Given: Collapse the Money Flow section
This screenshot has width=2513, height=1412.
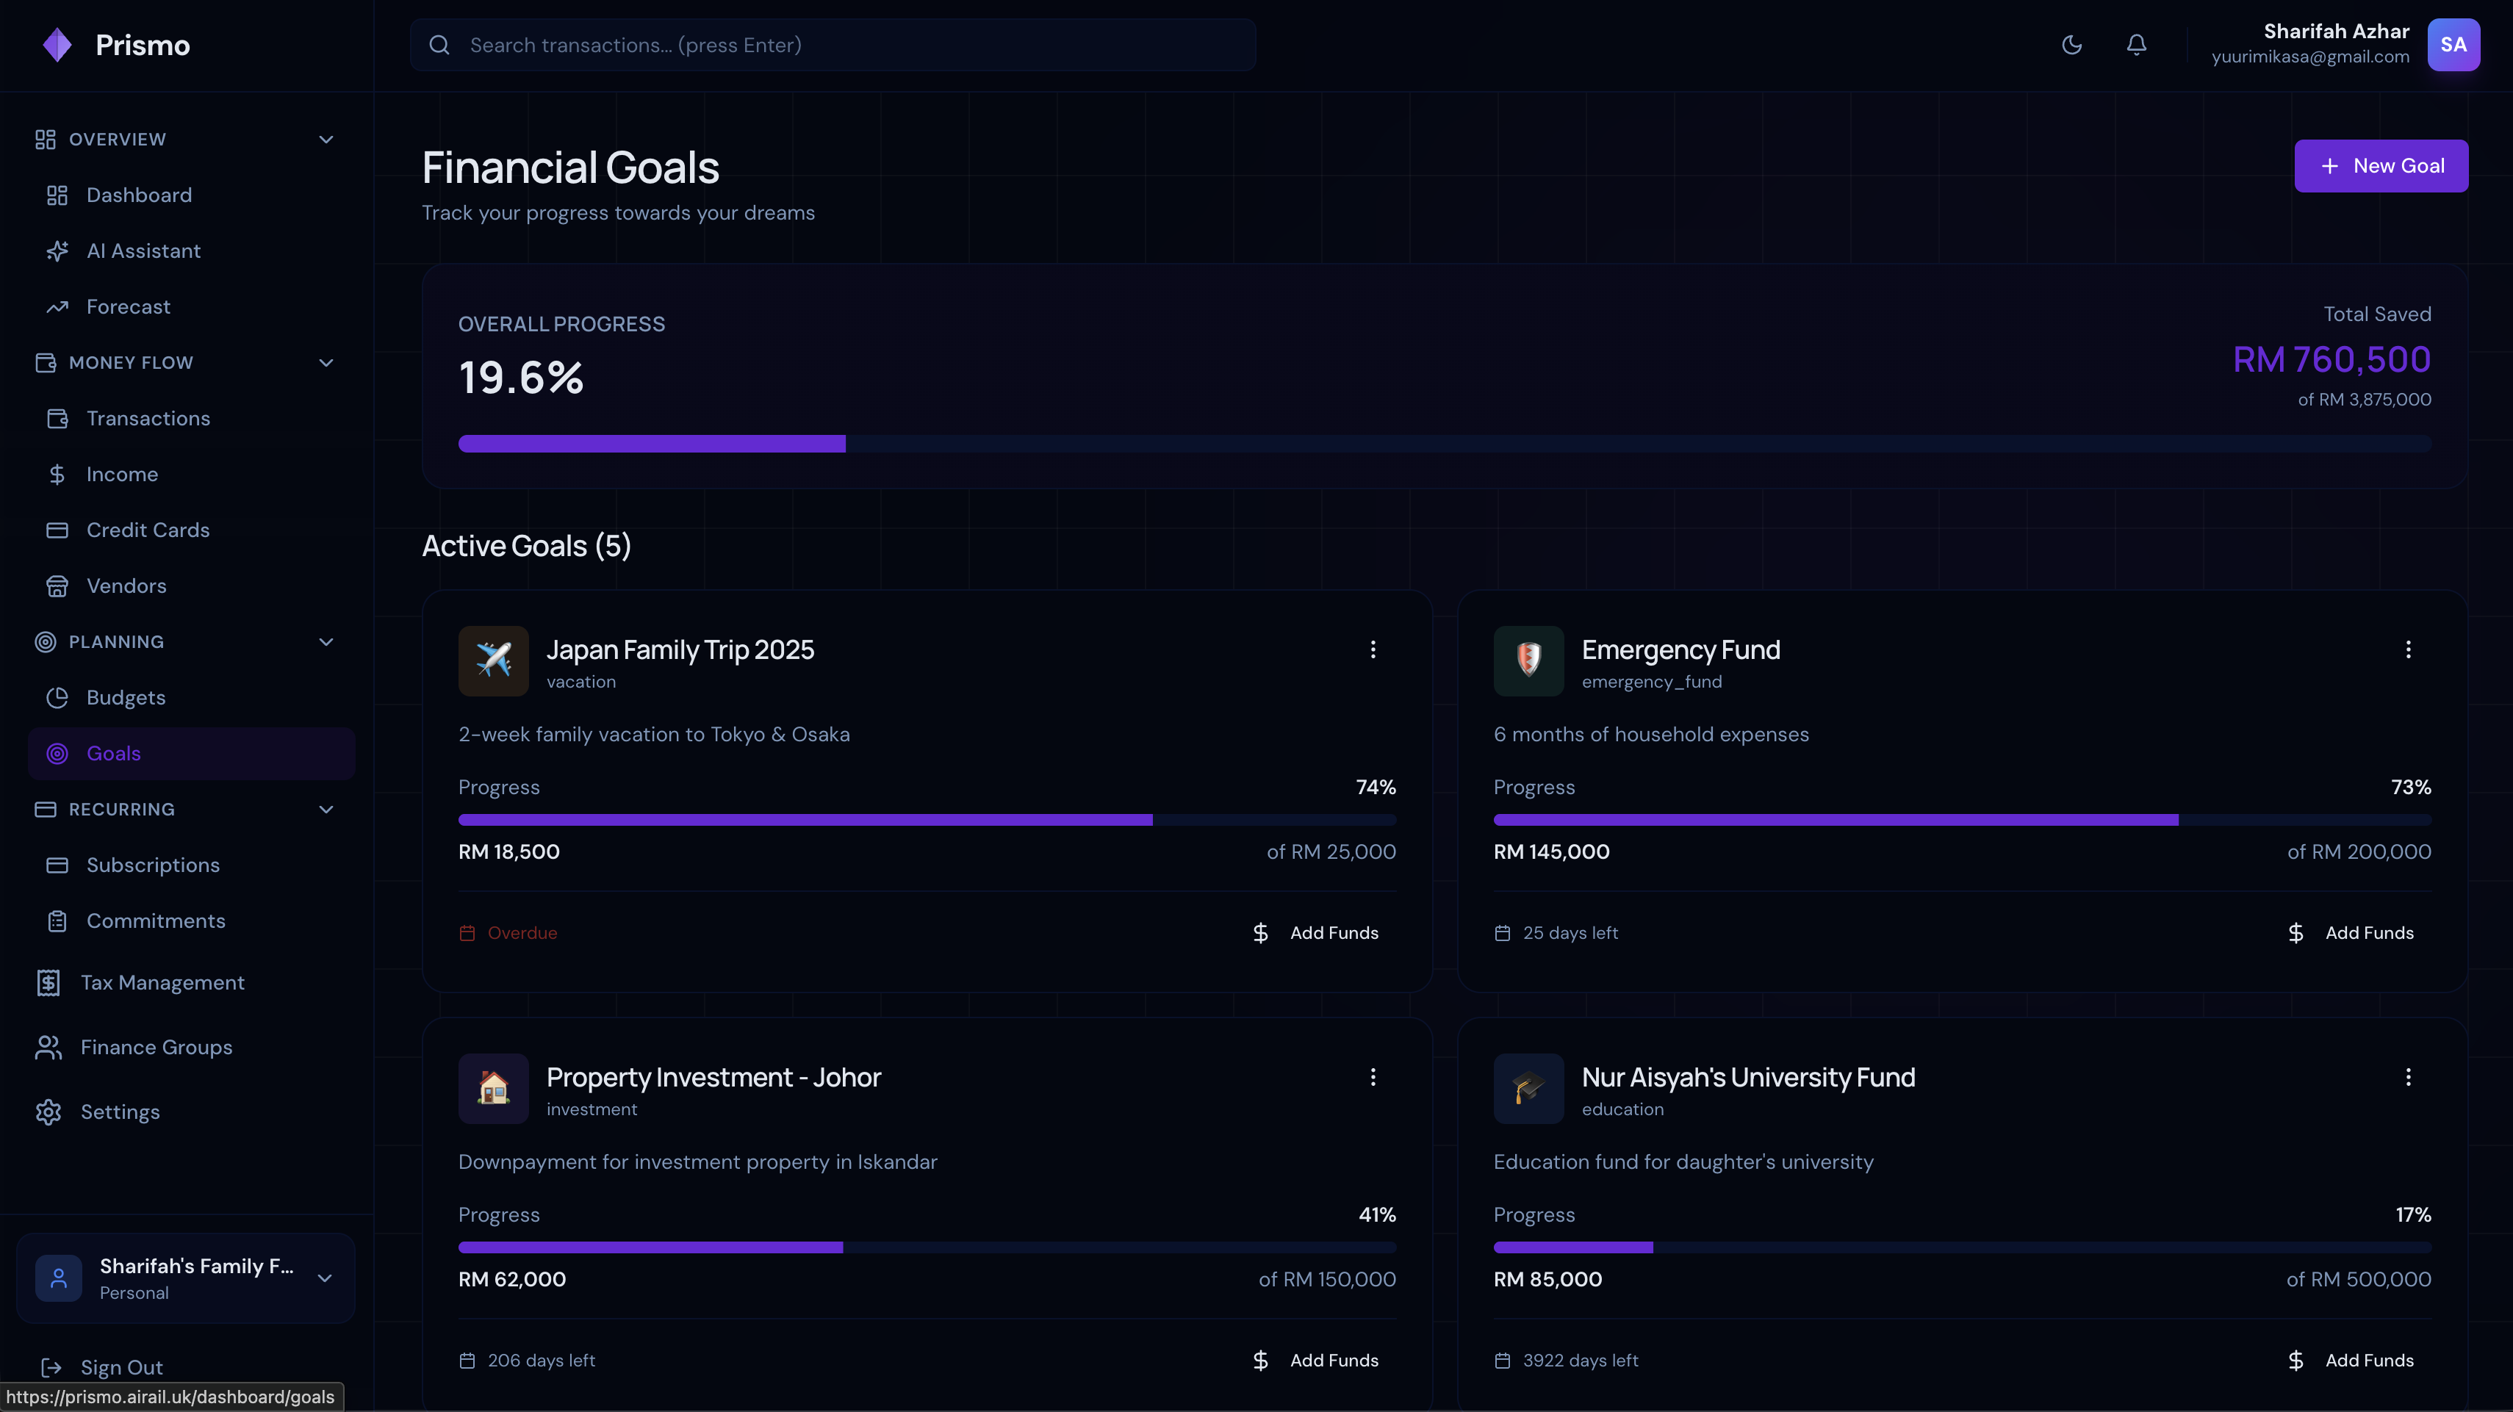Looking at the screenshot, I should [326, 363].
